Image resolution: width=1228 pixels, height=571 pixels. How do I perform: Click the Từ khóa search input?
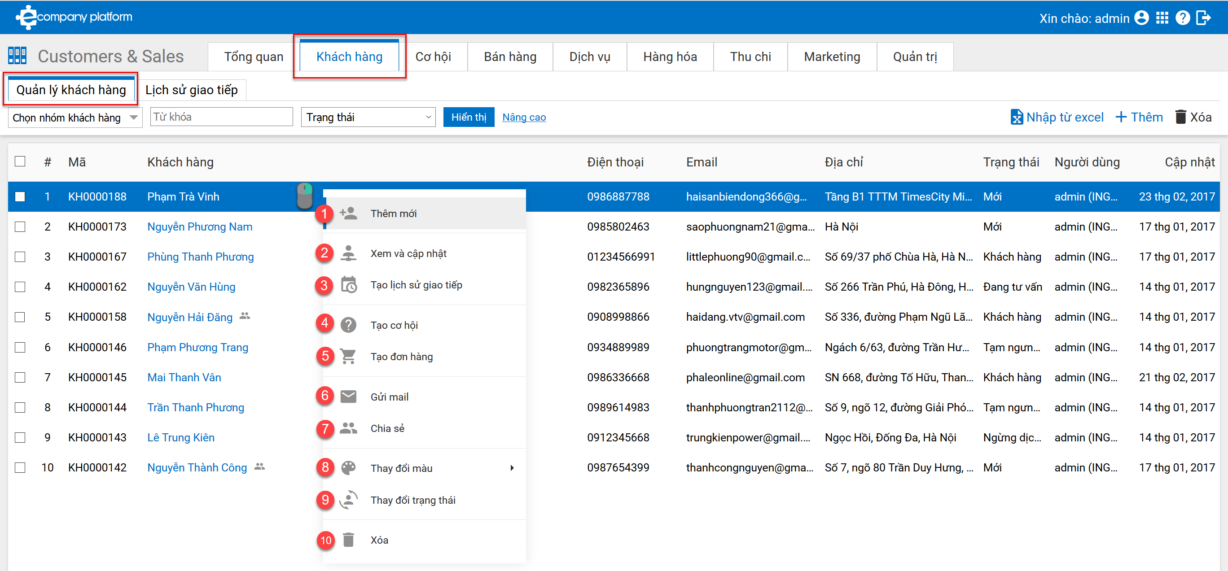tap(221, 117)
